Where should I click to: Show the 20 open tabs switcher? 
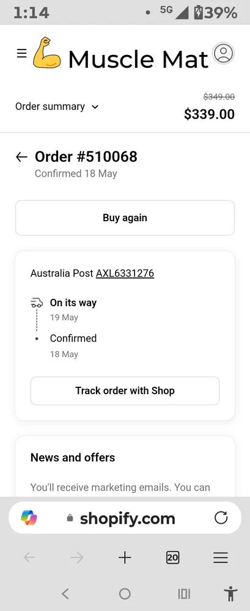[x=172, y=558]
